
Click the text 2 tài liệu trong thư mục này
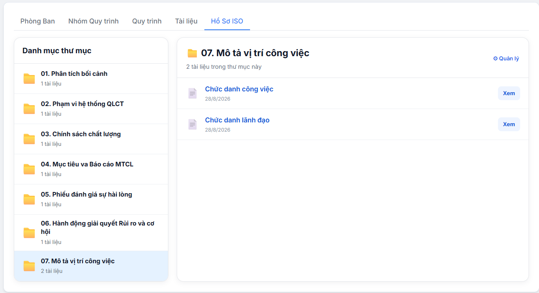(224, 67)
